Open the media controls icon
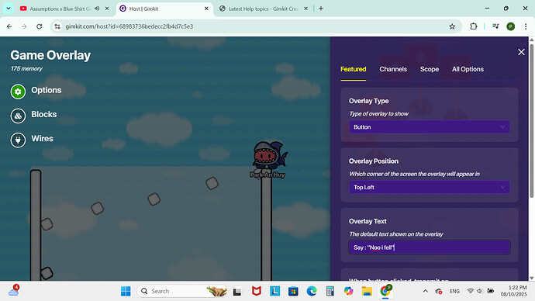 [495, 26]
